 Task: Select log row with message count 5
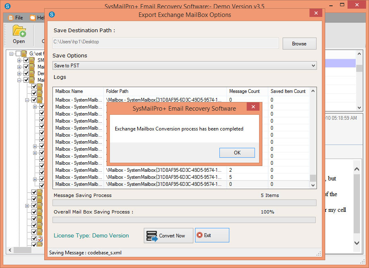pos(181,177)
